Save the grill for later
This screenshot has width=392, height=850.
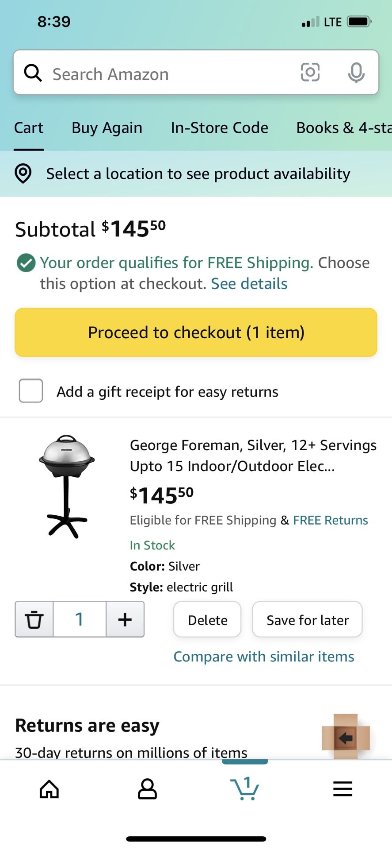click(x=307, y=619)
